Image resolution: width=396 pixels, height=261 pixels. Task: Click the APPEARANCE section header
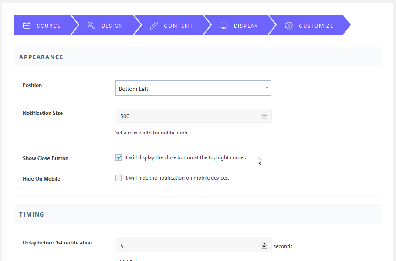coord(41,57)
